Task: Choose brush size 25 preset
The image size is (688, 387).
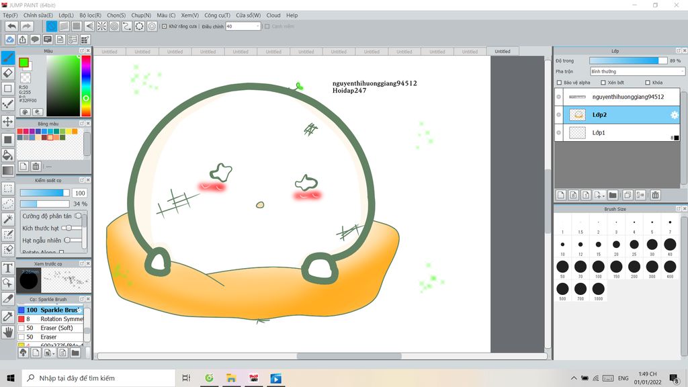Action: [x=634, y=245]
